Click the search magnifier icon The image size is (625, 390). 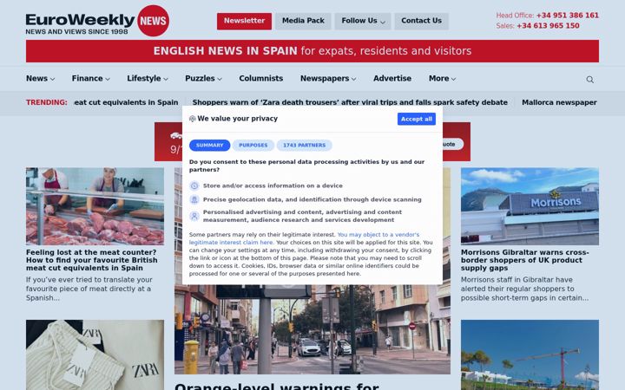tap(590, 80)
